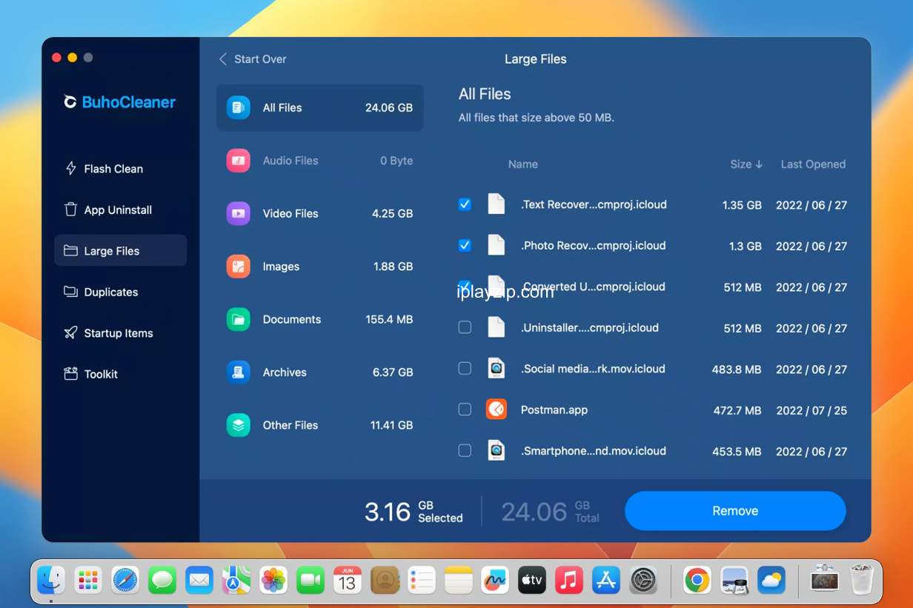Click .Social media mov file icon
Viewport: 913px width, 608px height.
point(497,368)
